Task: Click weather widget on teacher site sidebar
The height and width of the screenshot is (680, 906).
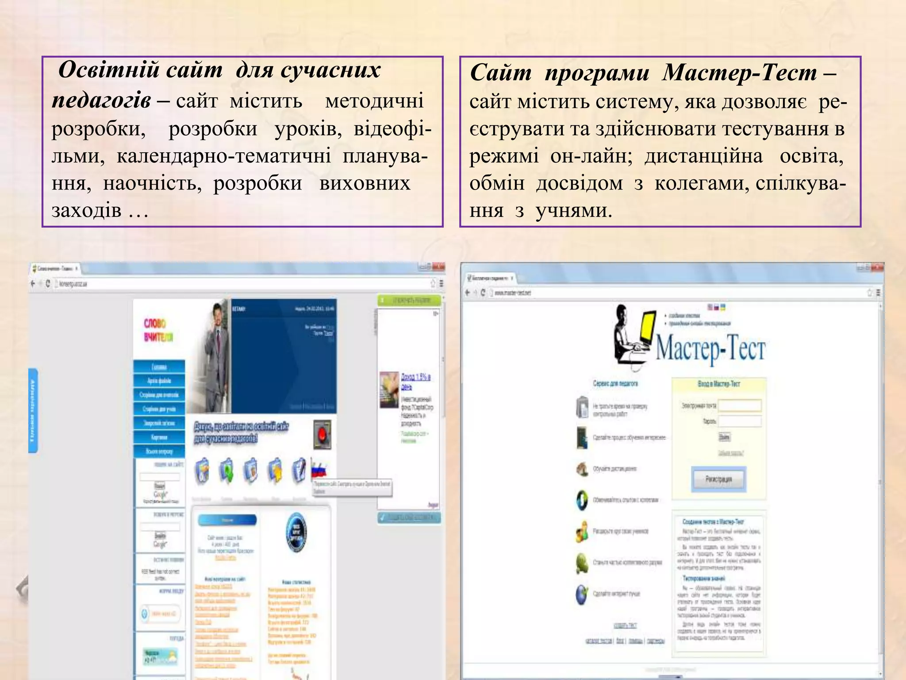Action: click(160, 657)
